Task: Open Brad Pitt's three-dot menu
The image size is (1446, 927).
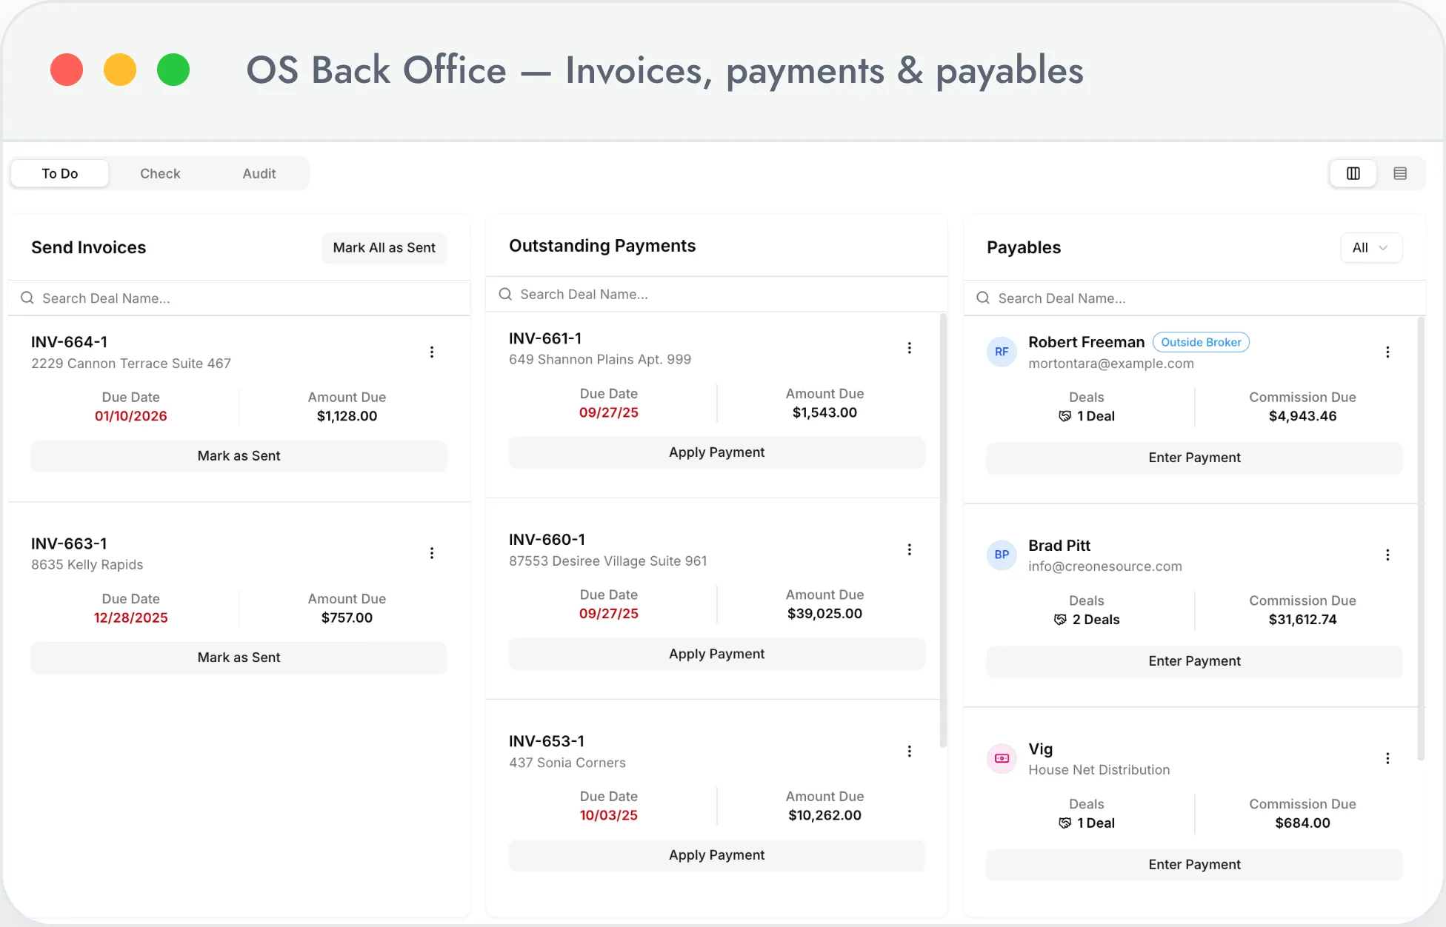Action: pyautogui.click(x=1387, y=555)
